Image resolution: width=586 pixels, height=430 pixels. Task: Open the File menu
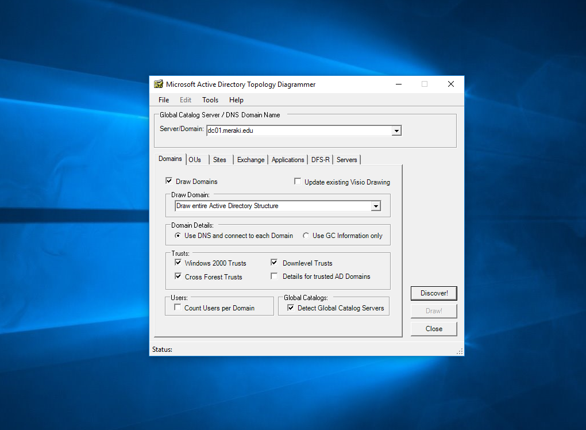(164, 100)
